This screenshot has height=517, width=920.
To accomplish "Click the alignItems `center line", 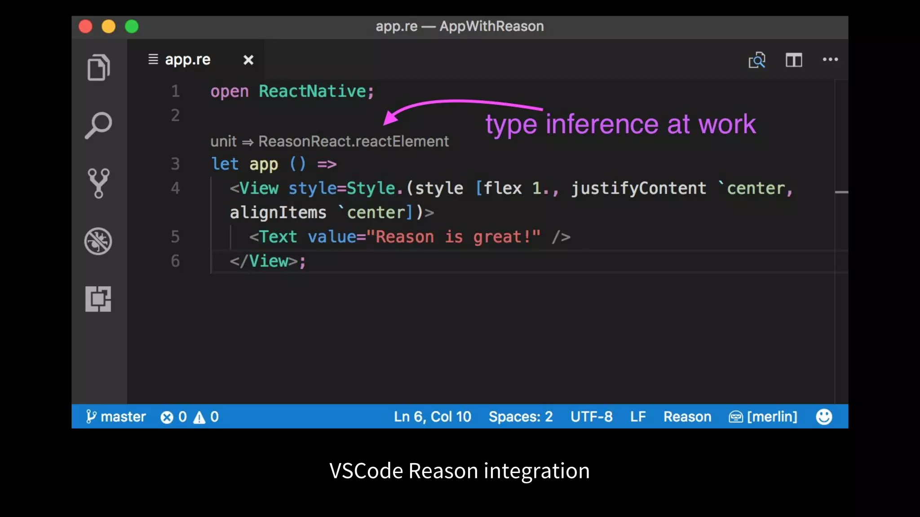I will [x=332, y=212].
